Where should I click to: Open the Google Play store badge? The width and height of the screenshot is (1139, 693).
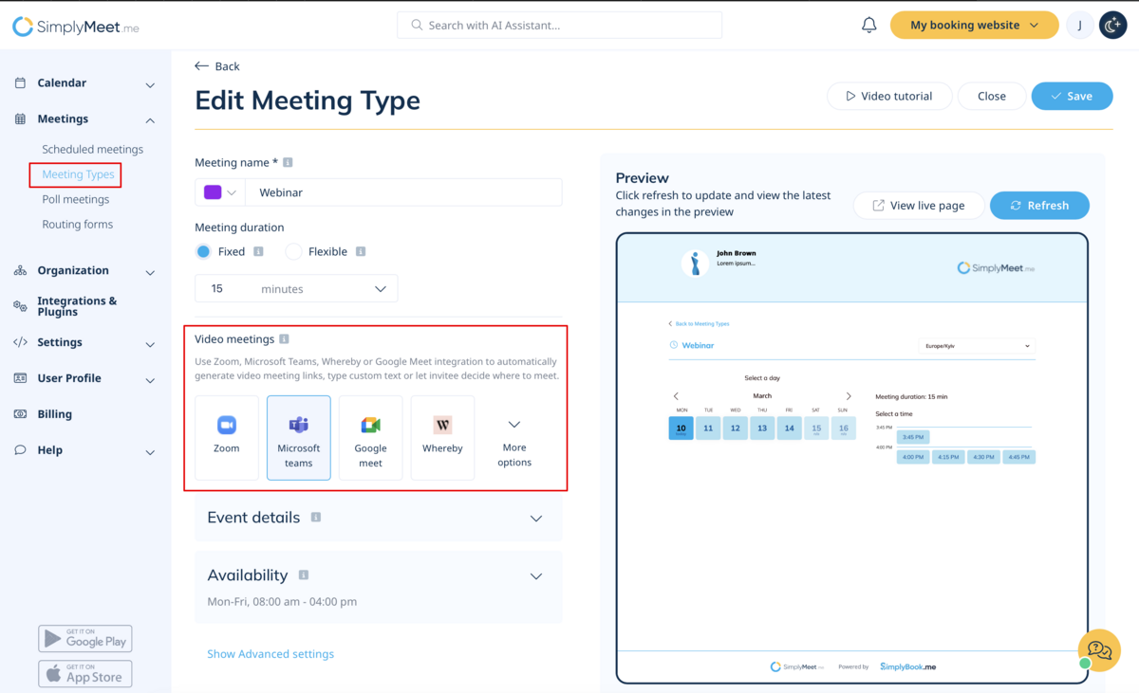[85, 638]
